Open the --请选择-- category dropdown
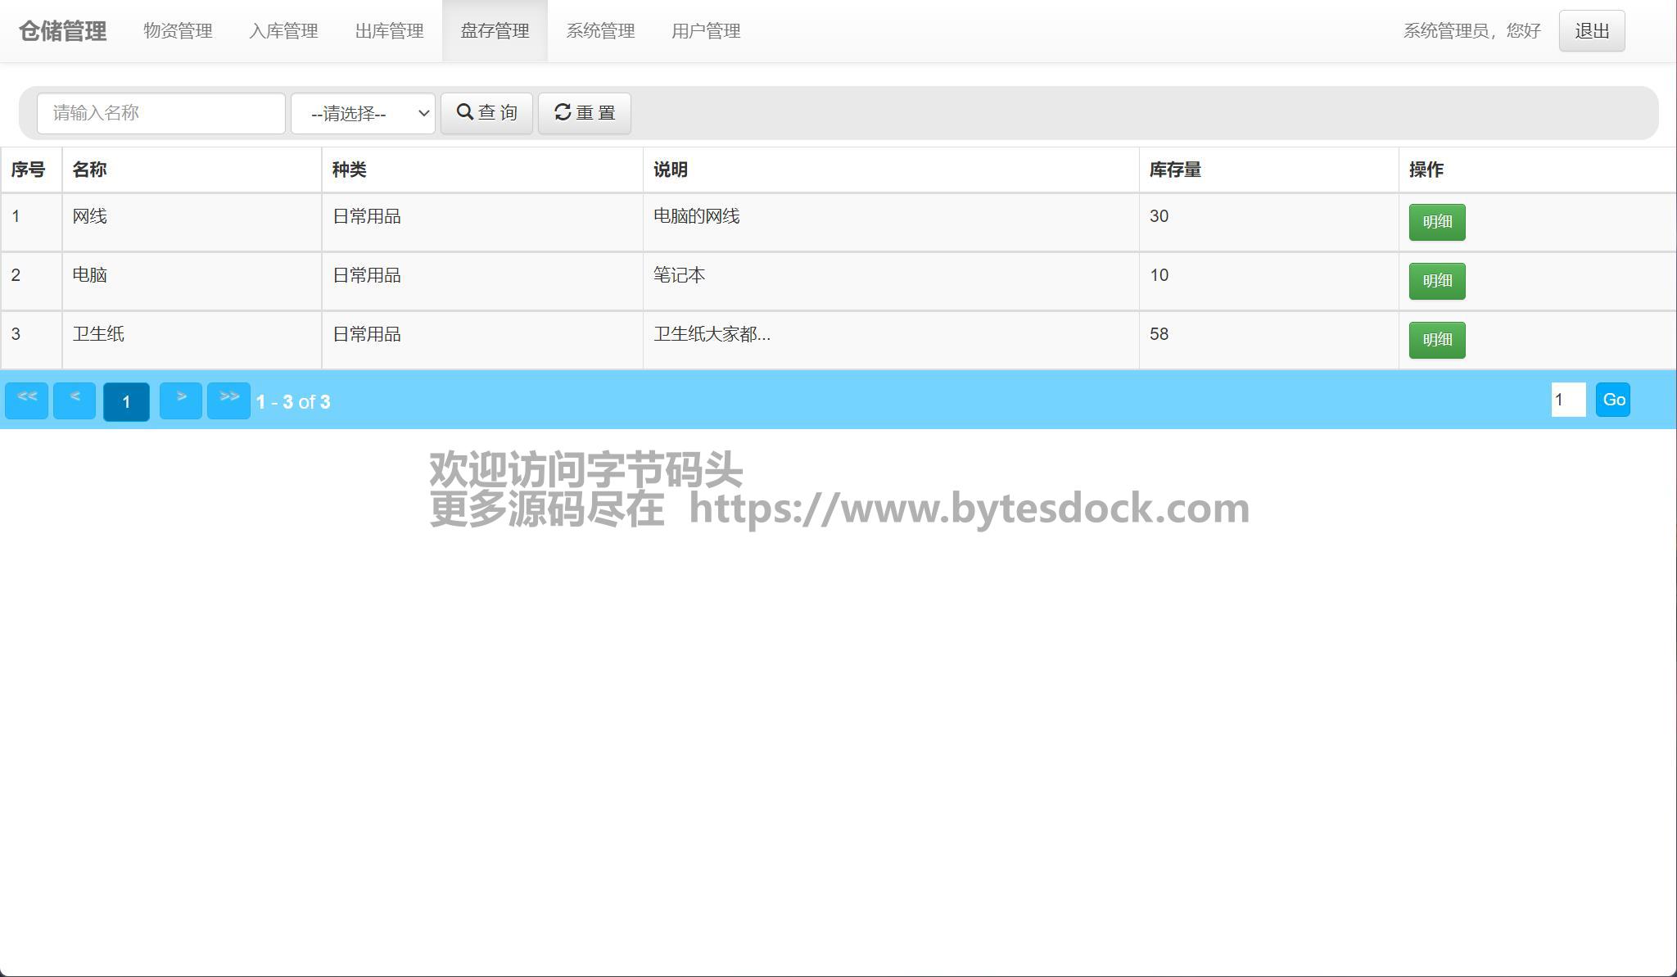 click(363, 113)
